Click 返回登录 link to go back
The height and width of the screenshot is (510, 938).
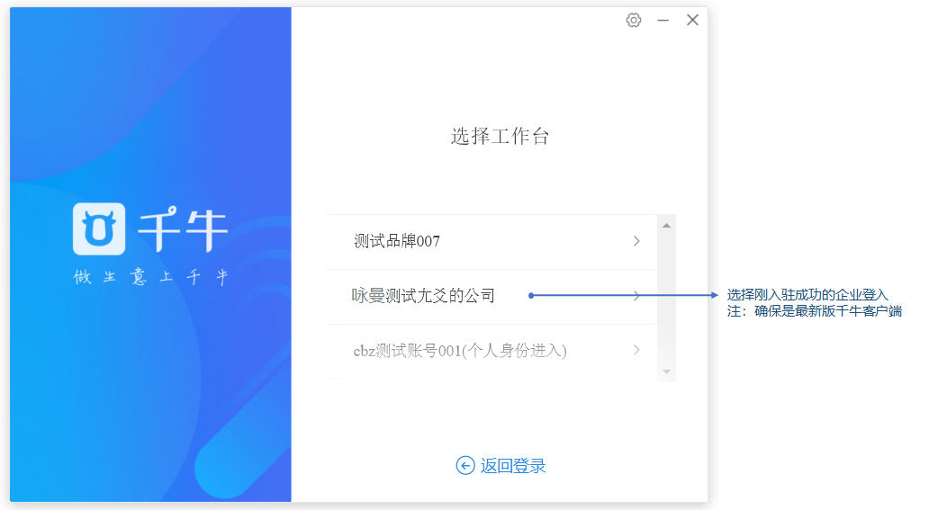point(513,466)
